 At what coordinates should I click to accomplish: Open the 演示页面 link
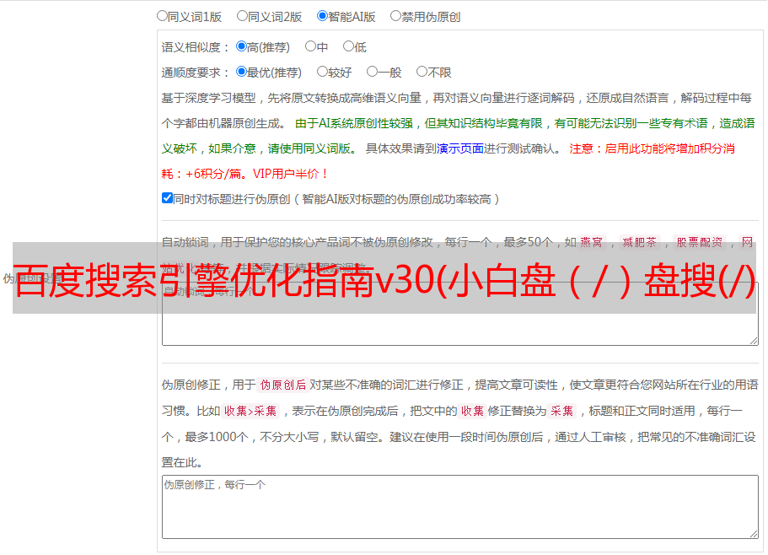[x=460, y=148]
